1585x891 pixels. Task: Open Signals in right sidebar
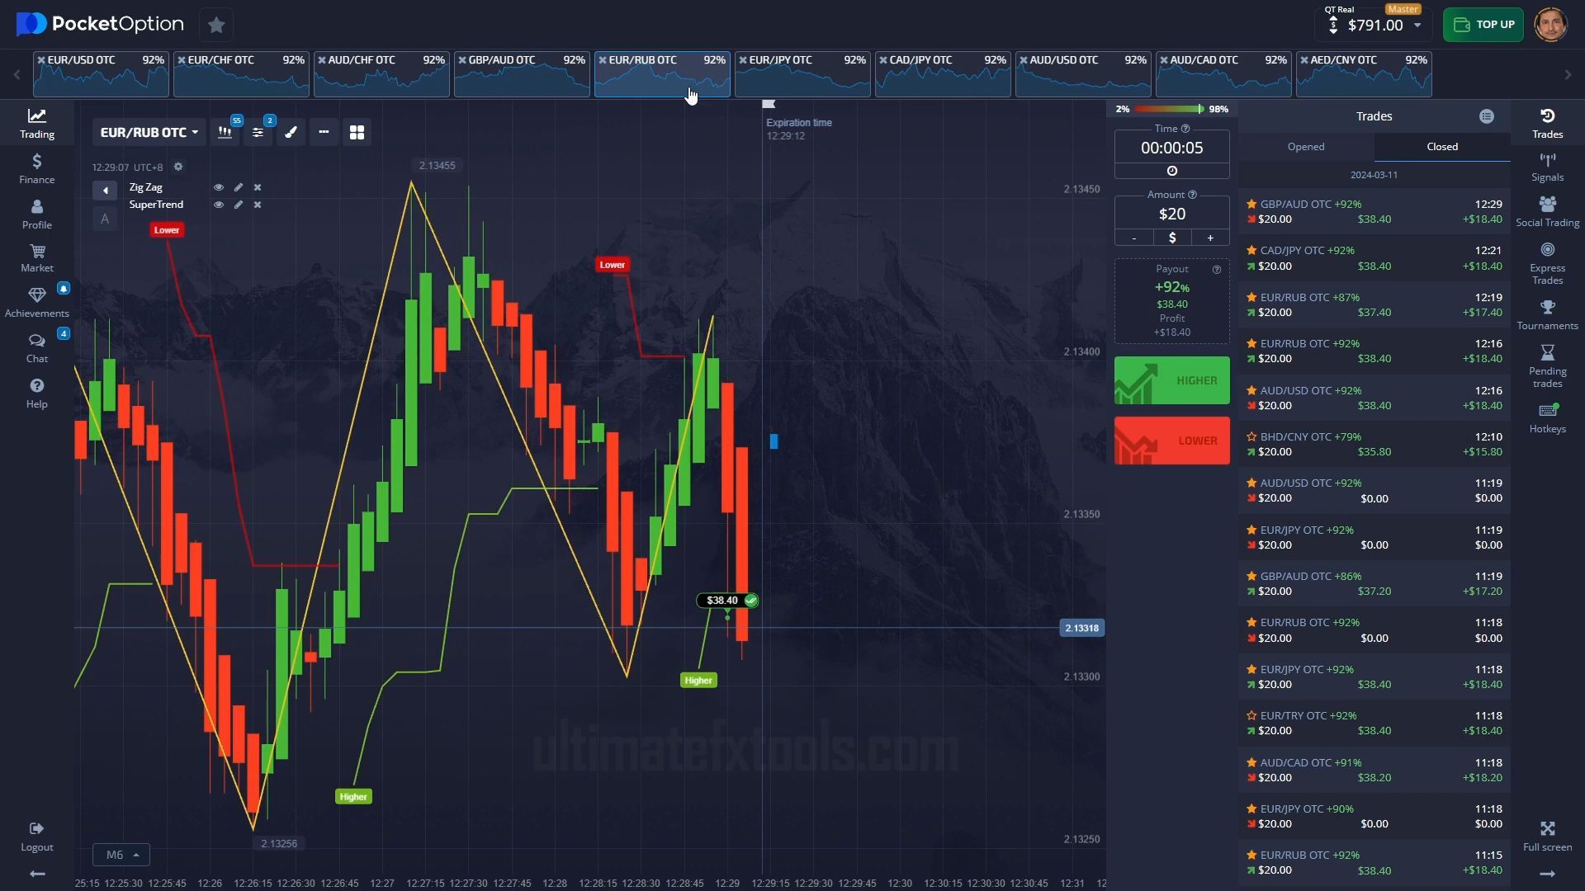click(1547, 167)
